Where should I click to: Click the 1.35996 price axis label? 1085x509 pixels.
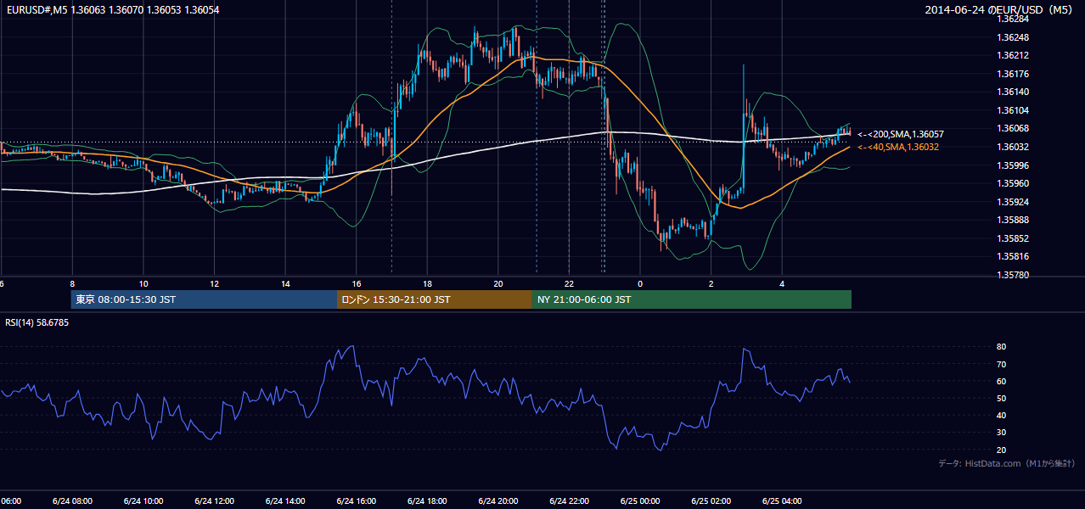pyautogui.click(x=1013, y=165)
